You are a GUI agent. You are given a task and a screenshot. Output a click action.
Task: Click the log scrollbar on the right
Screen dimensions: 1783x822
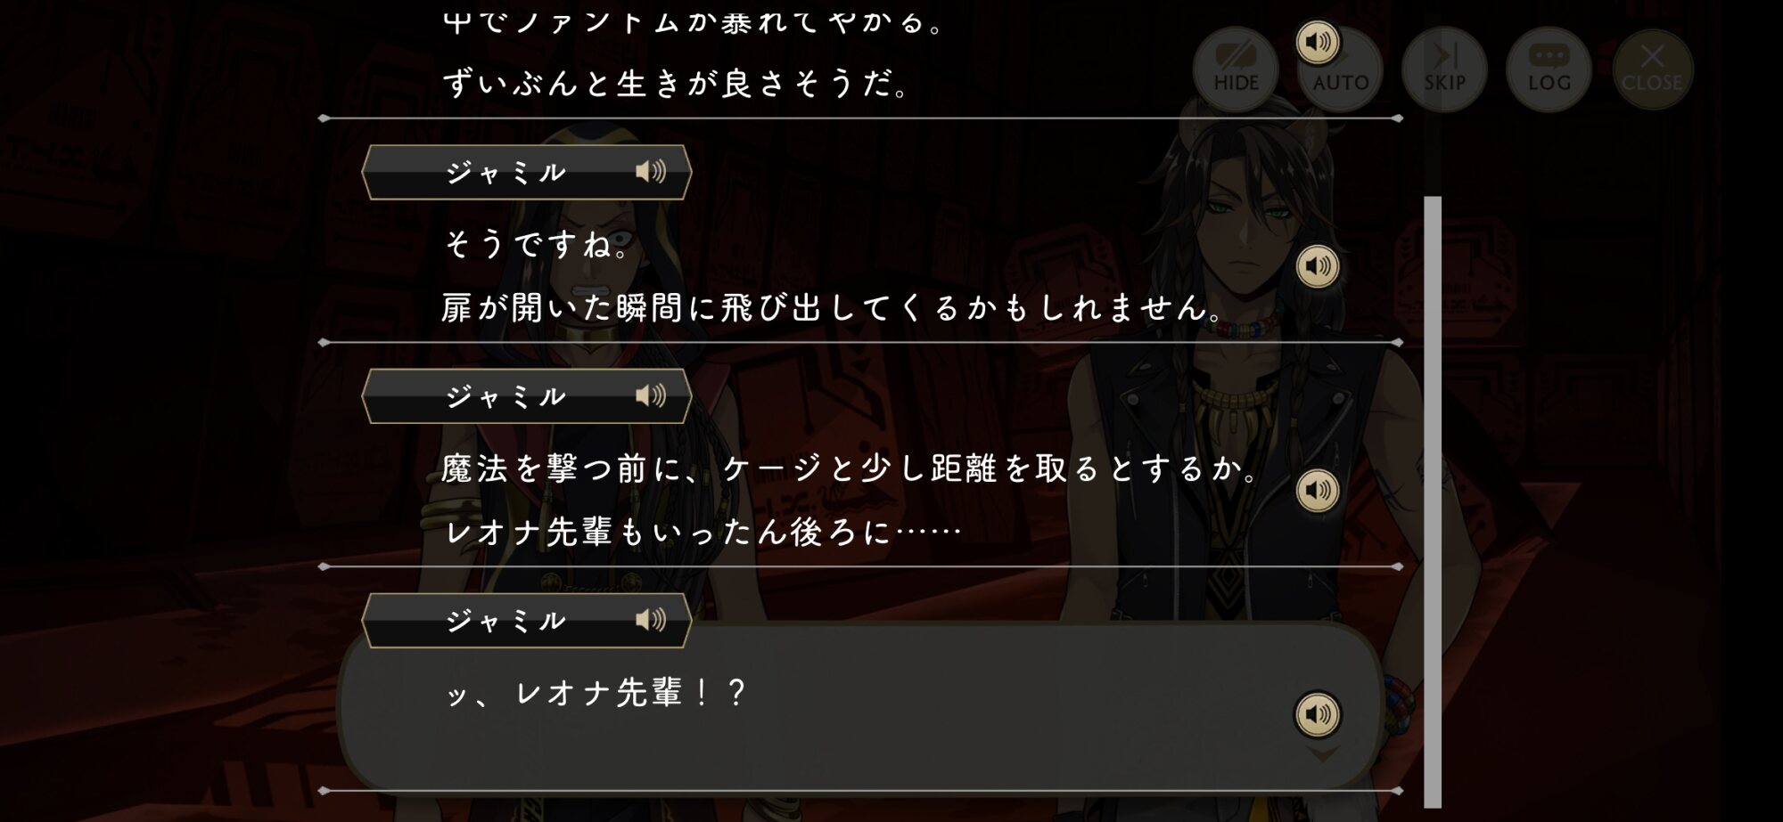pyautogui.click(x=1433, y=501)
